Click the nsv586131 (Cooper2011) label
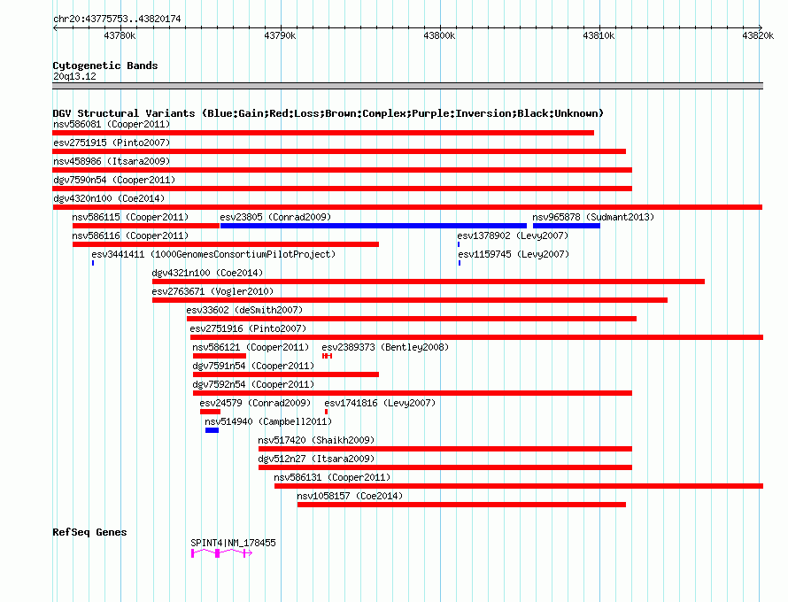Image resolution: width=788 pixels, height=602 pixels. tap(332, 477)
